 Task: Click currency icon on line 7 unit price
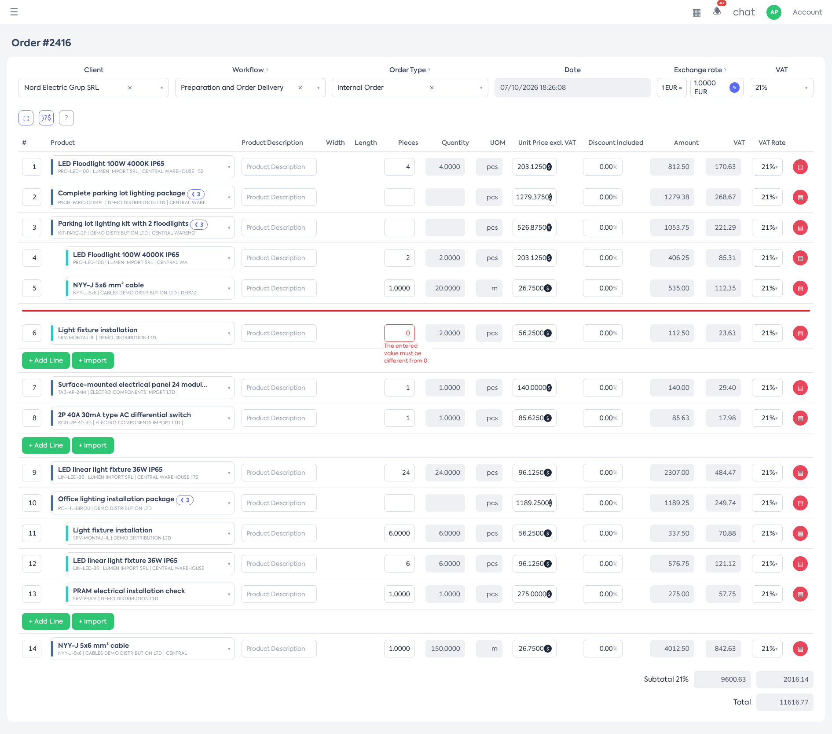549,388
